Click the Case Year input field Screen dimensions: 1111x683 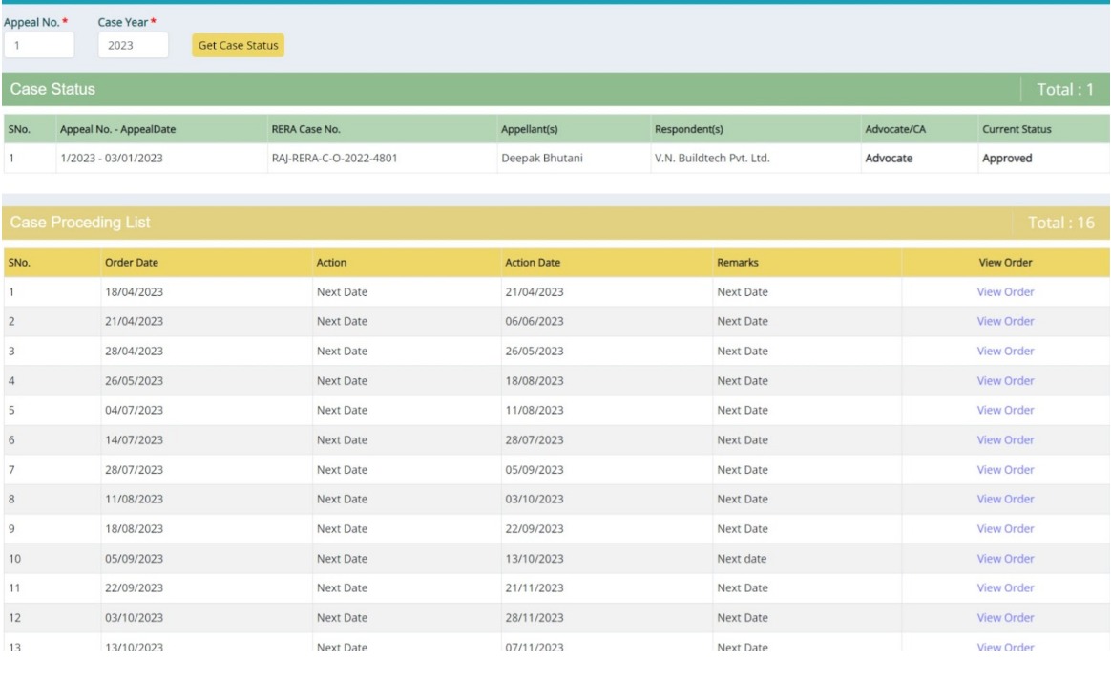click(133, 45)
